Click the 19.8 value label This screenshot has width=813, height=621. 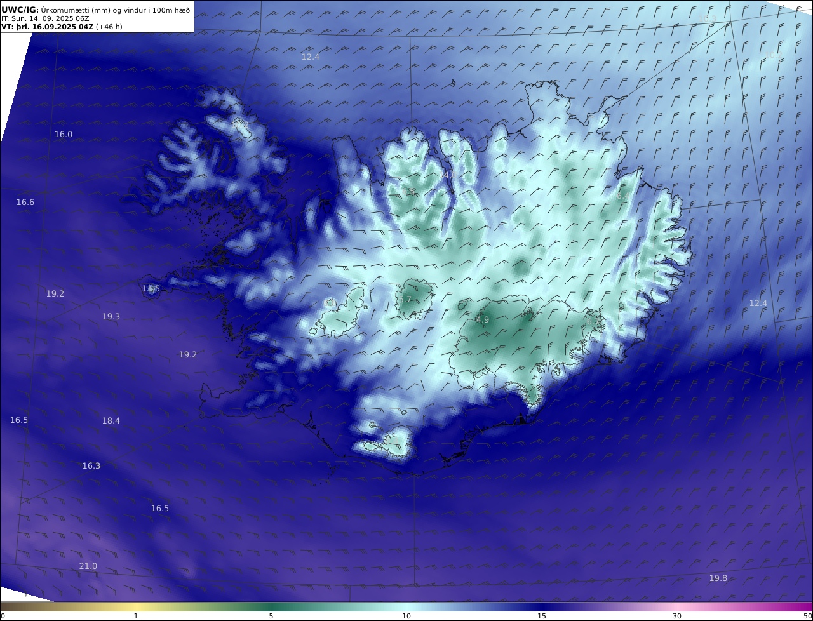(x=718, y=578)
